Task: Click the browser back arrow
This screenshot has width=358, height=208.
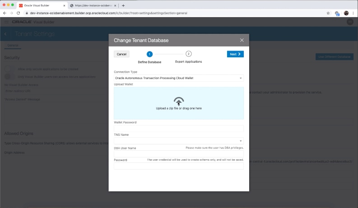Action: pos(5,13)
